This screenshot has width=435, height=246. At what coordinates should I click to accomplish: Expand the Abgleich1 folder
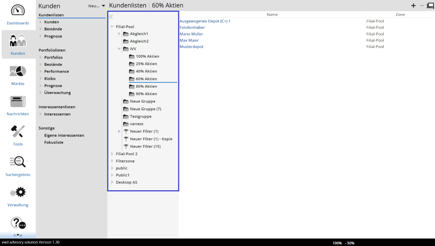119,34
